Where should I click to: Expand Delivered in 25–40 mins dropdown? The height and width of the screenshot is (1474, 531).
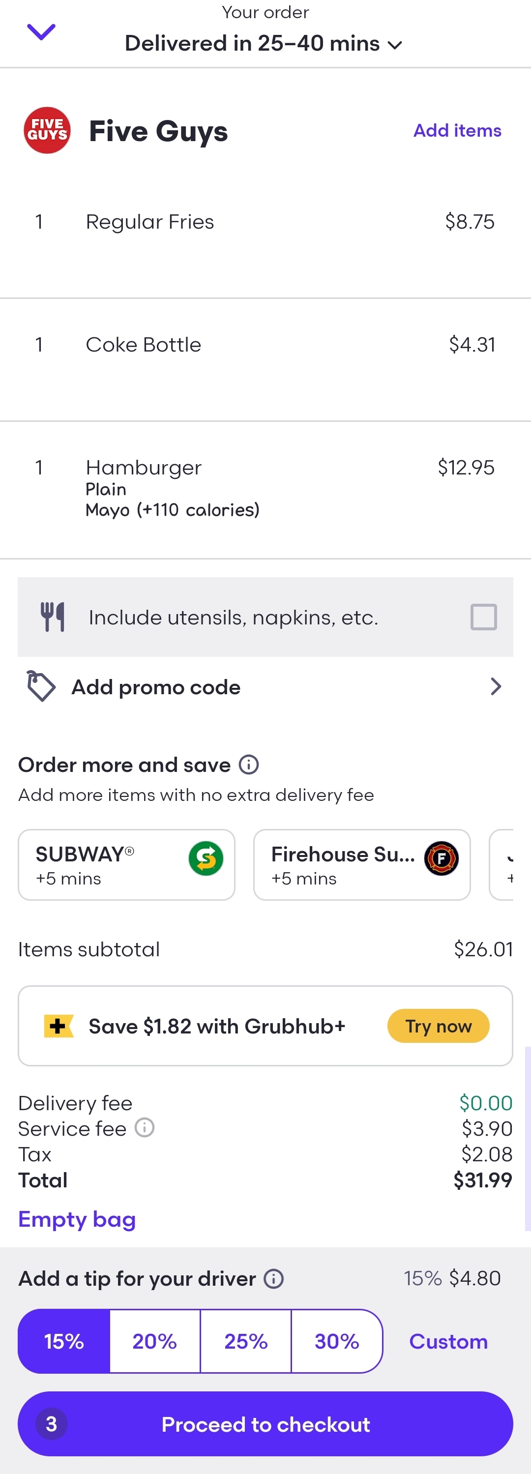264,43
